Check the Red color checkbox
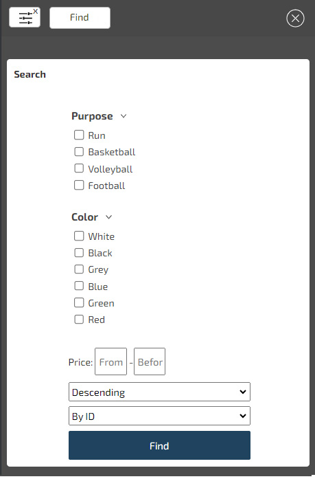This screenshot has height=479, width=315. click(79, 320)
